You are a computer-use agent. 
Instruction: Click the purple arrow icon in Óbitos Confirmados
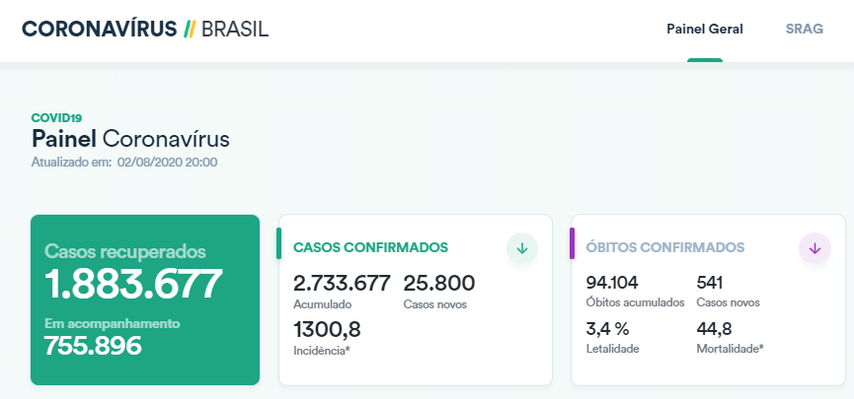[814, 248]
